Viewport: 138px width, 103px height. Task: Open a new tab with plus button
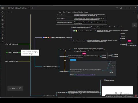coord(32,8)
